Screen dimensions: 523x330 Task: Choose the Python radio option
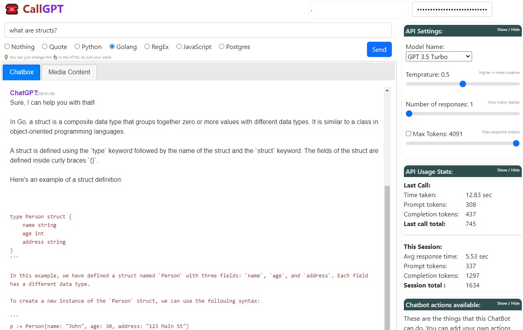tap(77, 47)
